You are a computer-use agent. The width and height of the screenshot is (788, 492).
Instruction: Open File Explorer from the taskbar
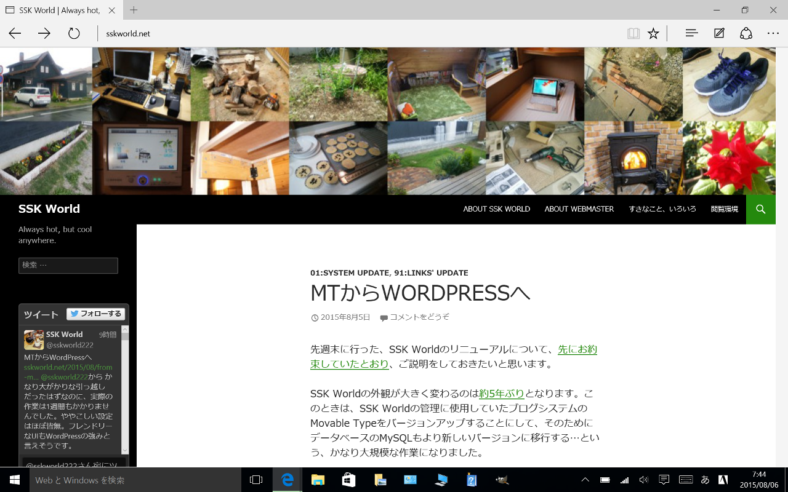(318, 480)
